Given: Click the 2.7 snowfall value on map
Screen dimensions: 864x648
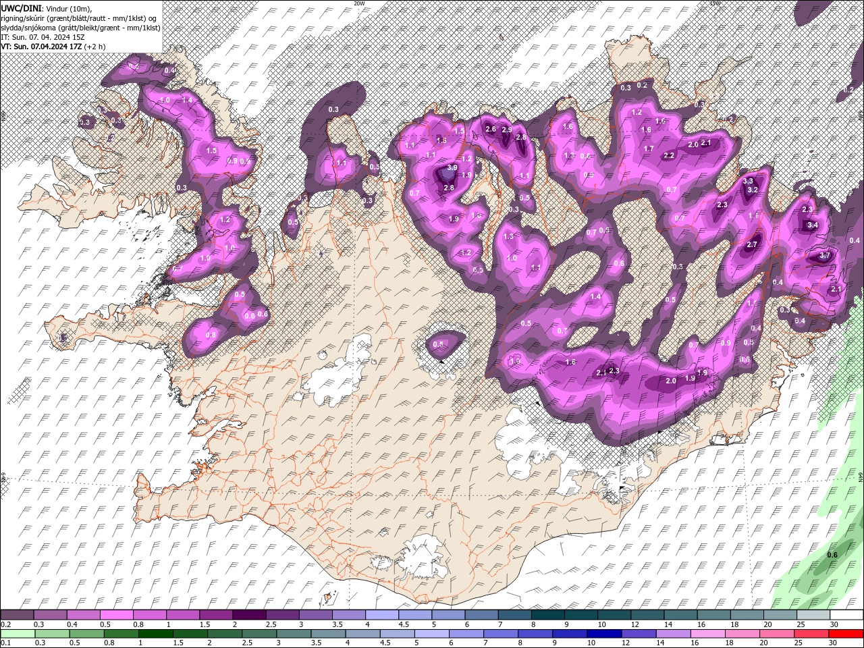Looking at the screenshot, I should (x=752, y=244).
